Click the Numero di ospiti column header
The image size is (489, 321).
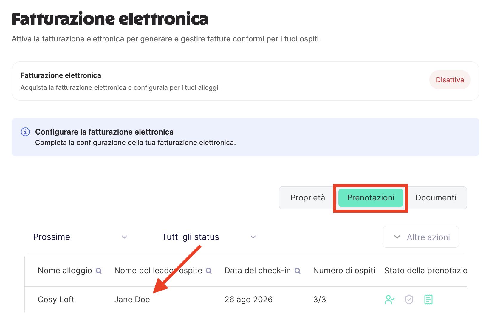344,271
